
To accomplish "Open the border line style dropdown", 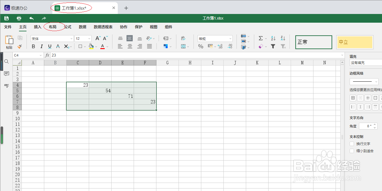I will tap(364, 82).
